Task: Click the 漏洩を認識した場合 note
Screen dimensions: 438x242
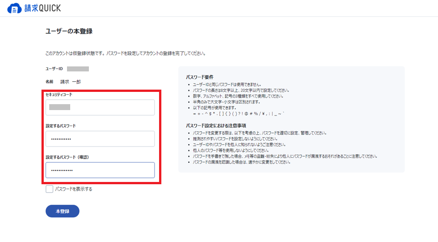Action: click(242, 162)
